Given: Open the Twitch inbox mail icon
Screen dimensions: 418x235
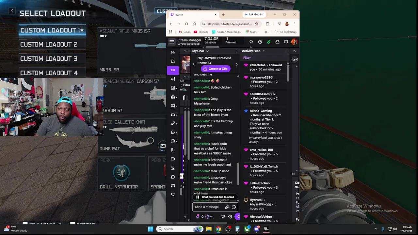Looking at the screenshot, I should 277,42.
